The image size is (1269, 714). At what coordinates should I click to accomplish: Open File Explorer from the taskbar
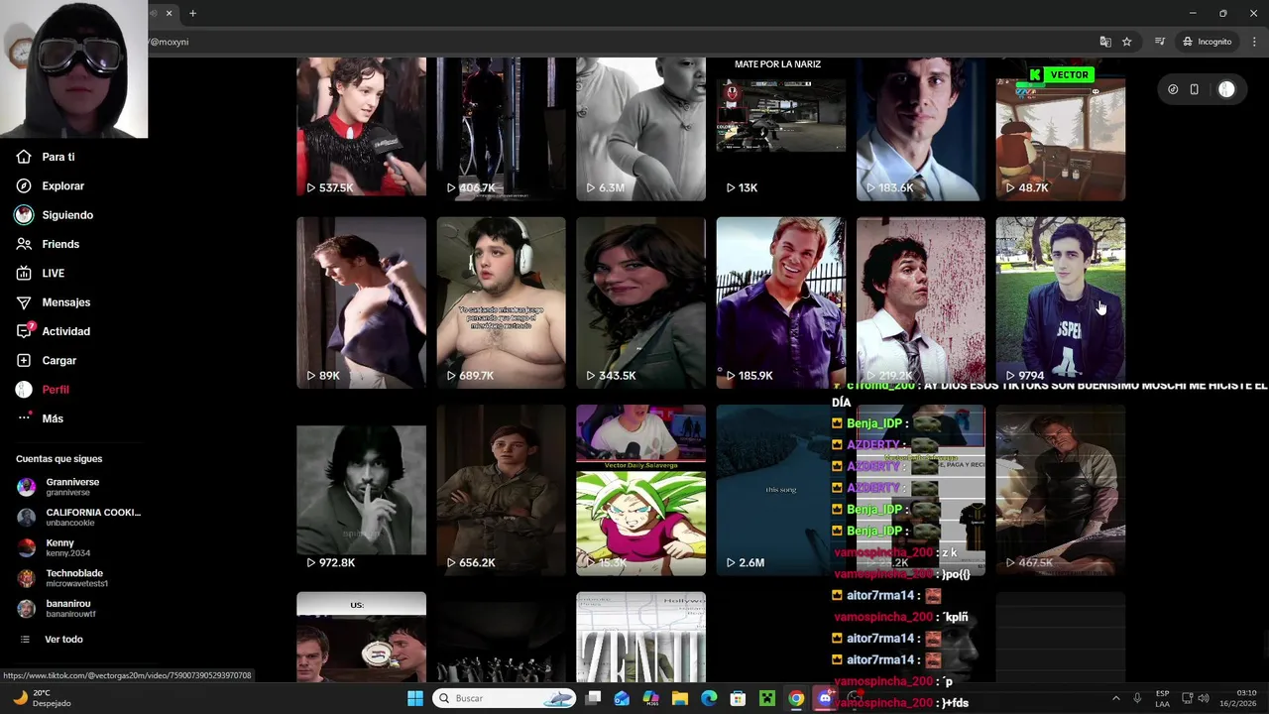[680, 698]
